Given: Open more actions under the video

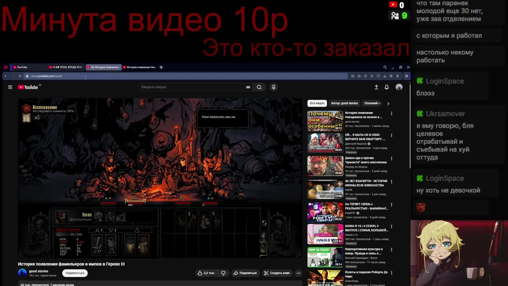Looking at the screenshot, I should [298, 273].
